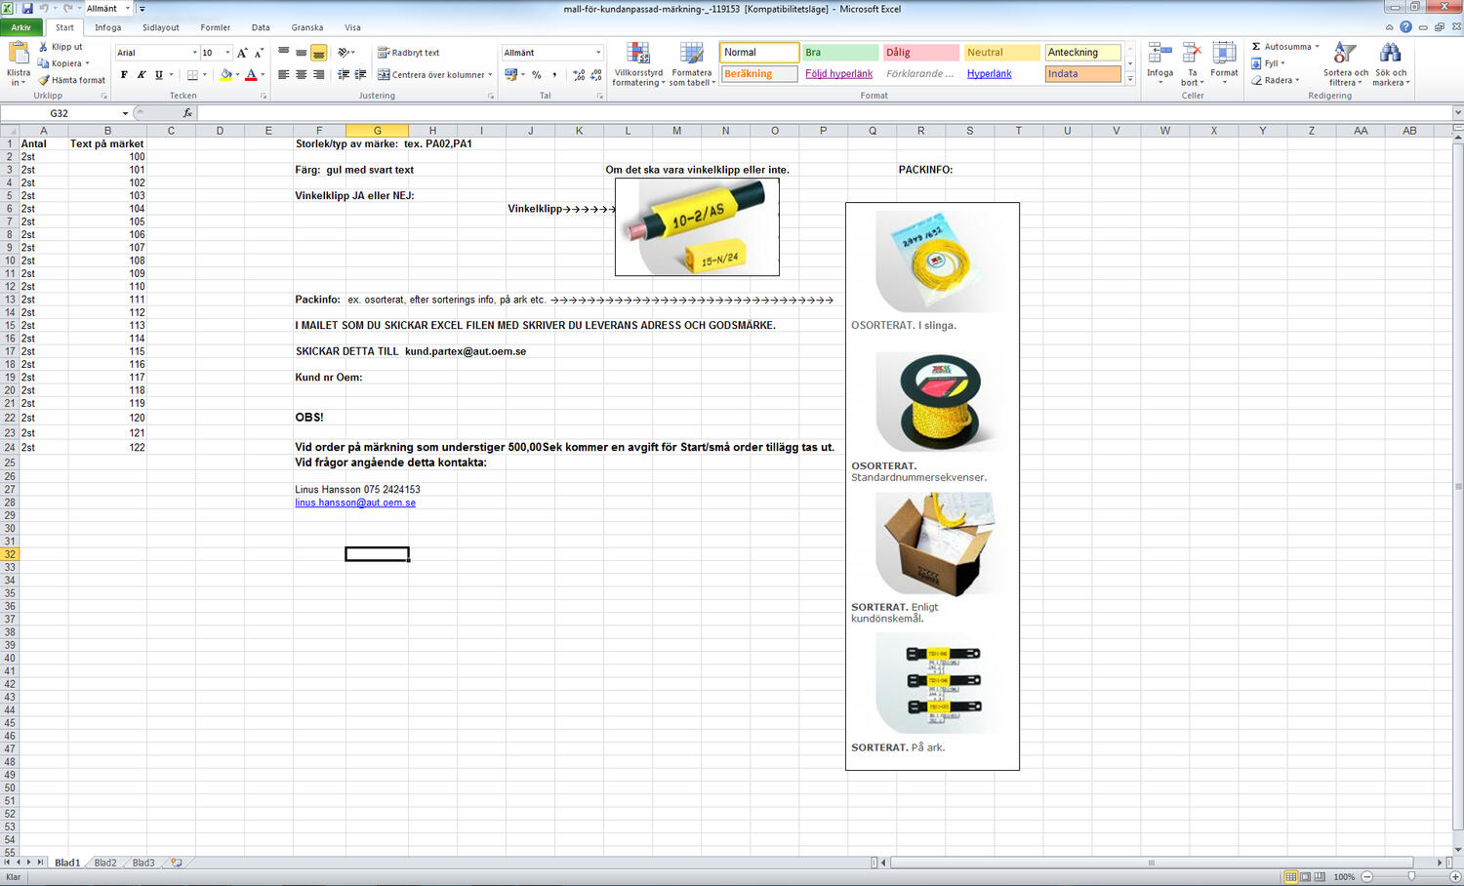The height and width of the screenshot is (886, 1464).
Task: Apply percent number format
Action: pyautogui.click(x=536, y=75)
